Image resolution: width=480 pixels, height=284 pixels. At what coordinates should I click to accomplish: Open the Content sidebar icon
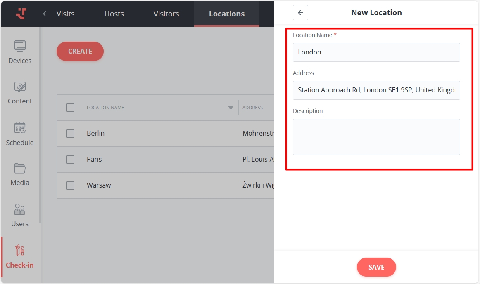click(20, 87)
